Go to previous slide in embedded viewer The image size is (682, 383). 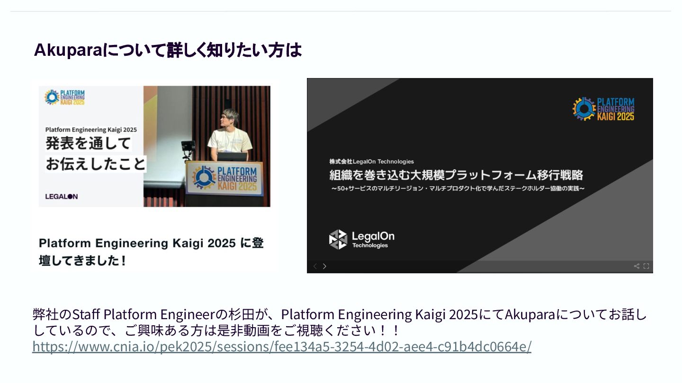(x=315, y=266)
